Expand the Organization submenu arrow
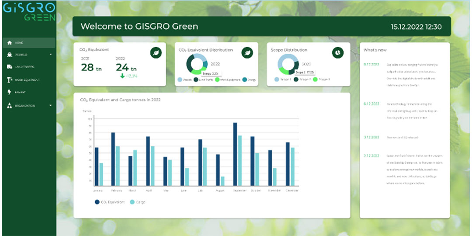 (51, 106)
